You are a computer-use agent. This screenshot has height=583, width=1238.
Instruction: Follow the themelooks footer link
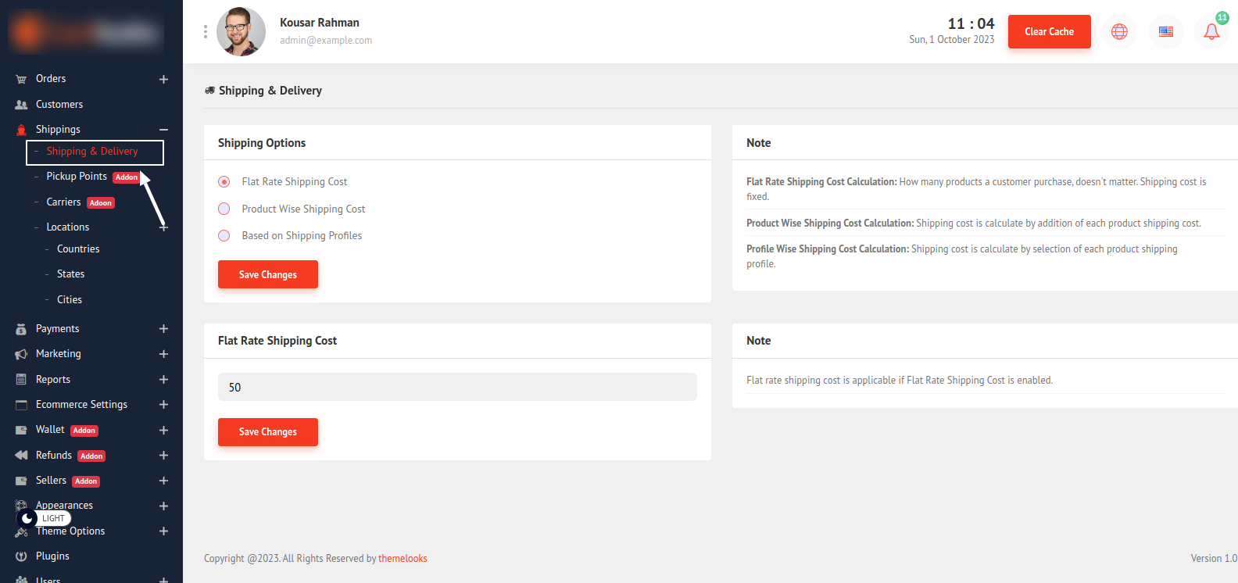403,558
